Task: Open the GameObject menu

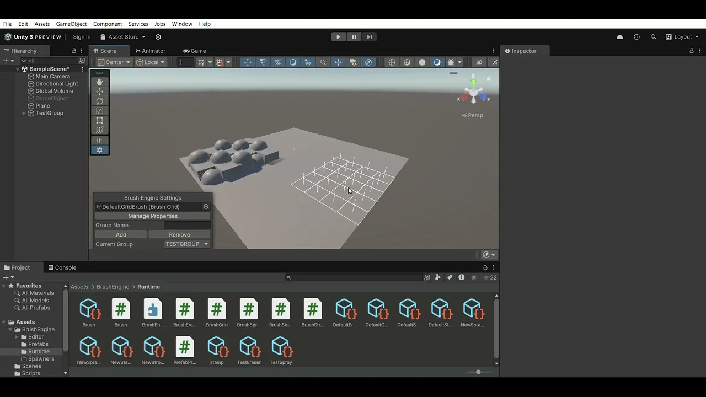Action: 71,24
